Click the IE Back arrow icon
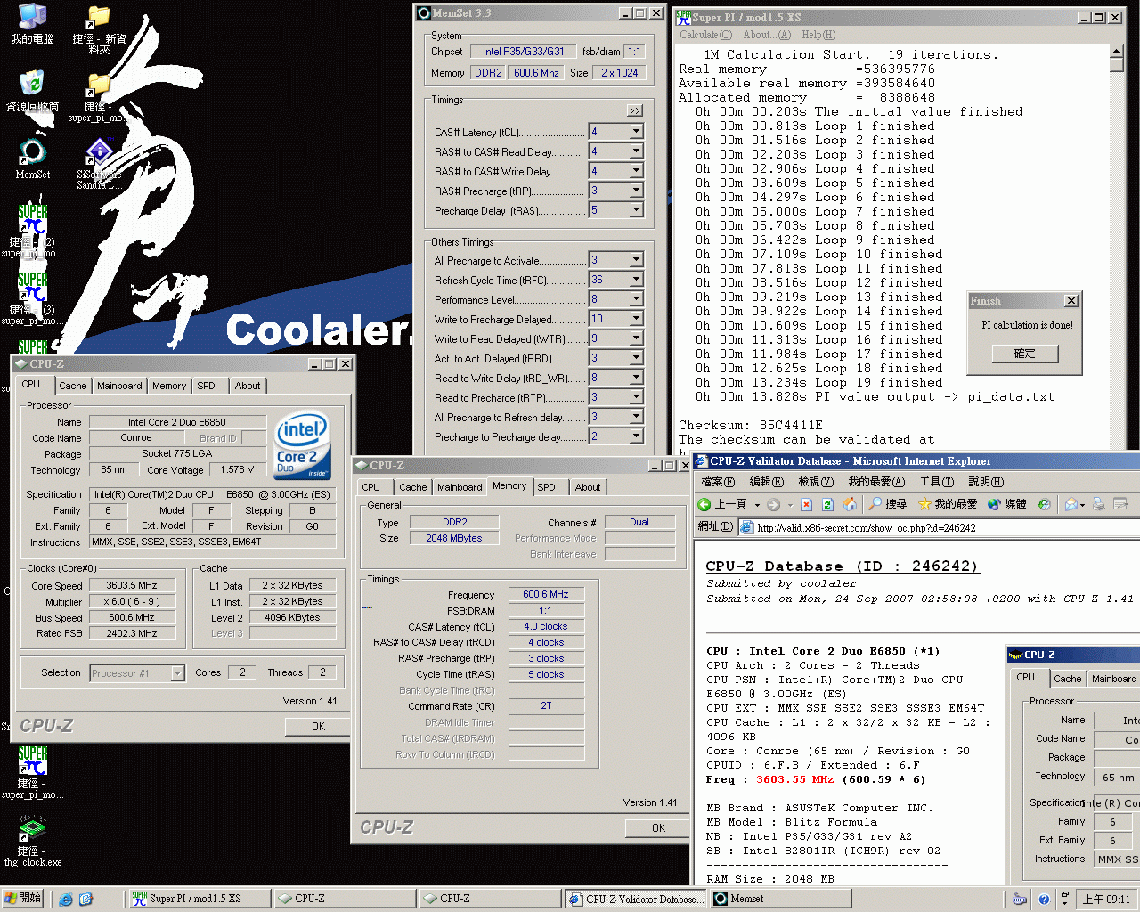The height and width of the screenshot is (912, 1140). tap(704, 504)
